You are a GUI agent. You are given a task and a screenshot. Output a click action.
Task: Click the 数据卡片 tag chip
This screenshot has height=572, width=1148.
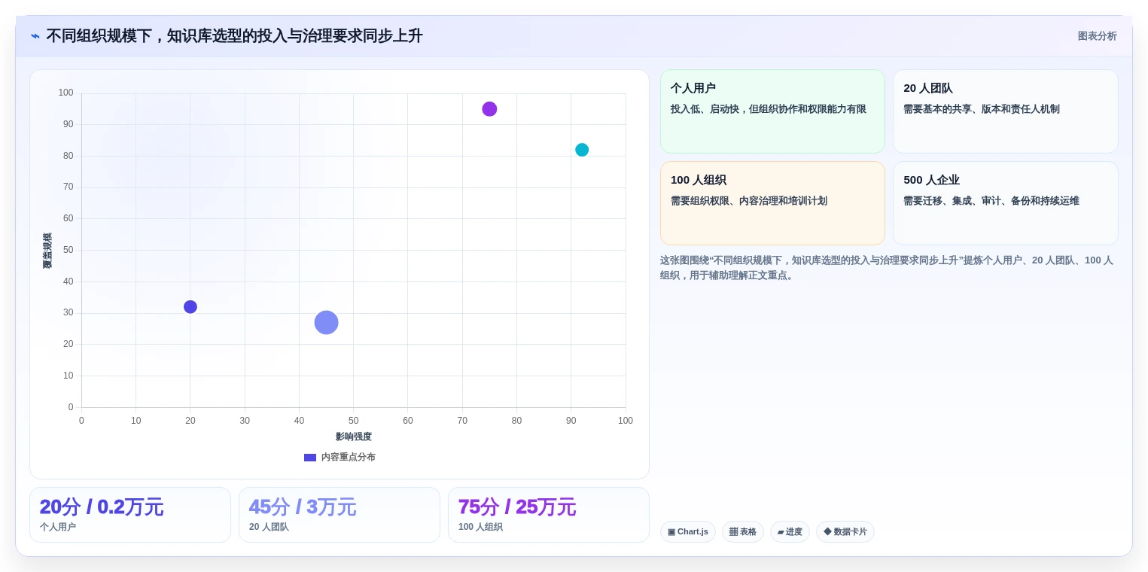(x=845, y=532)
